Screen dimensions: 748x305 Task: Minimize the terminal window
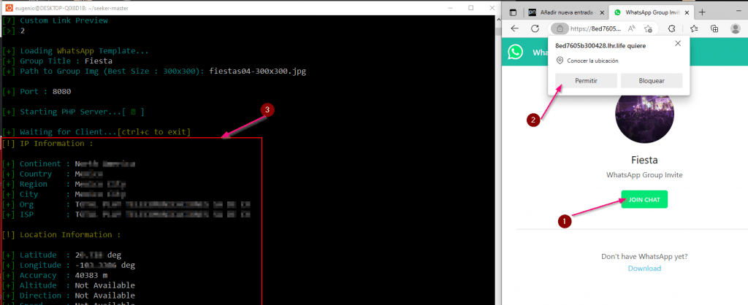point(449,7)
